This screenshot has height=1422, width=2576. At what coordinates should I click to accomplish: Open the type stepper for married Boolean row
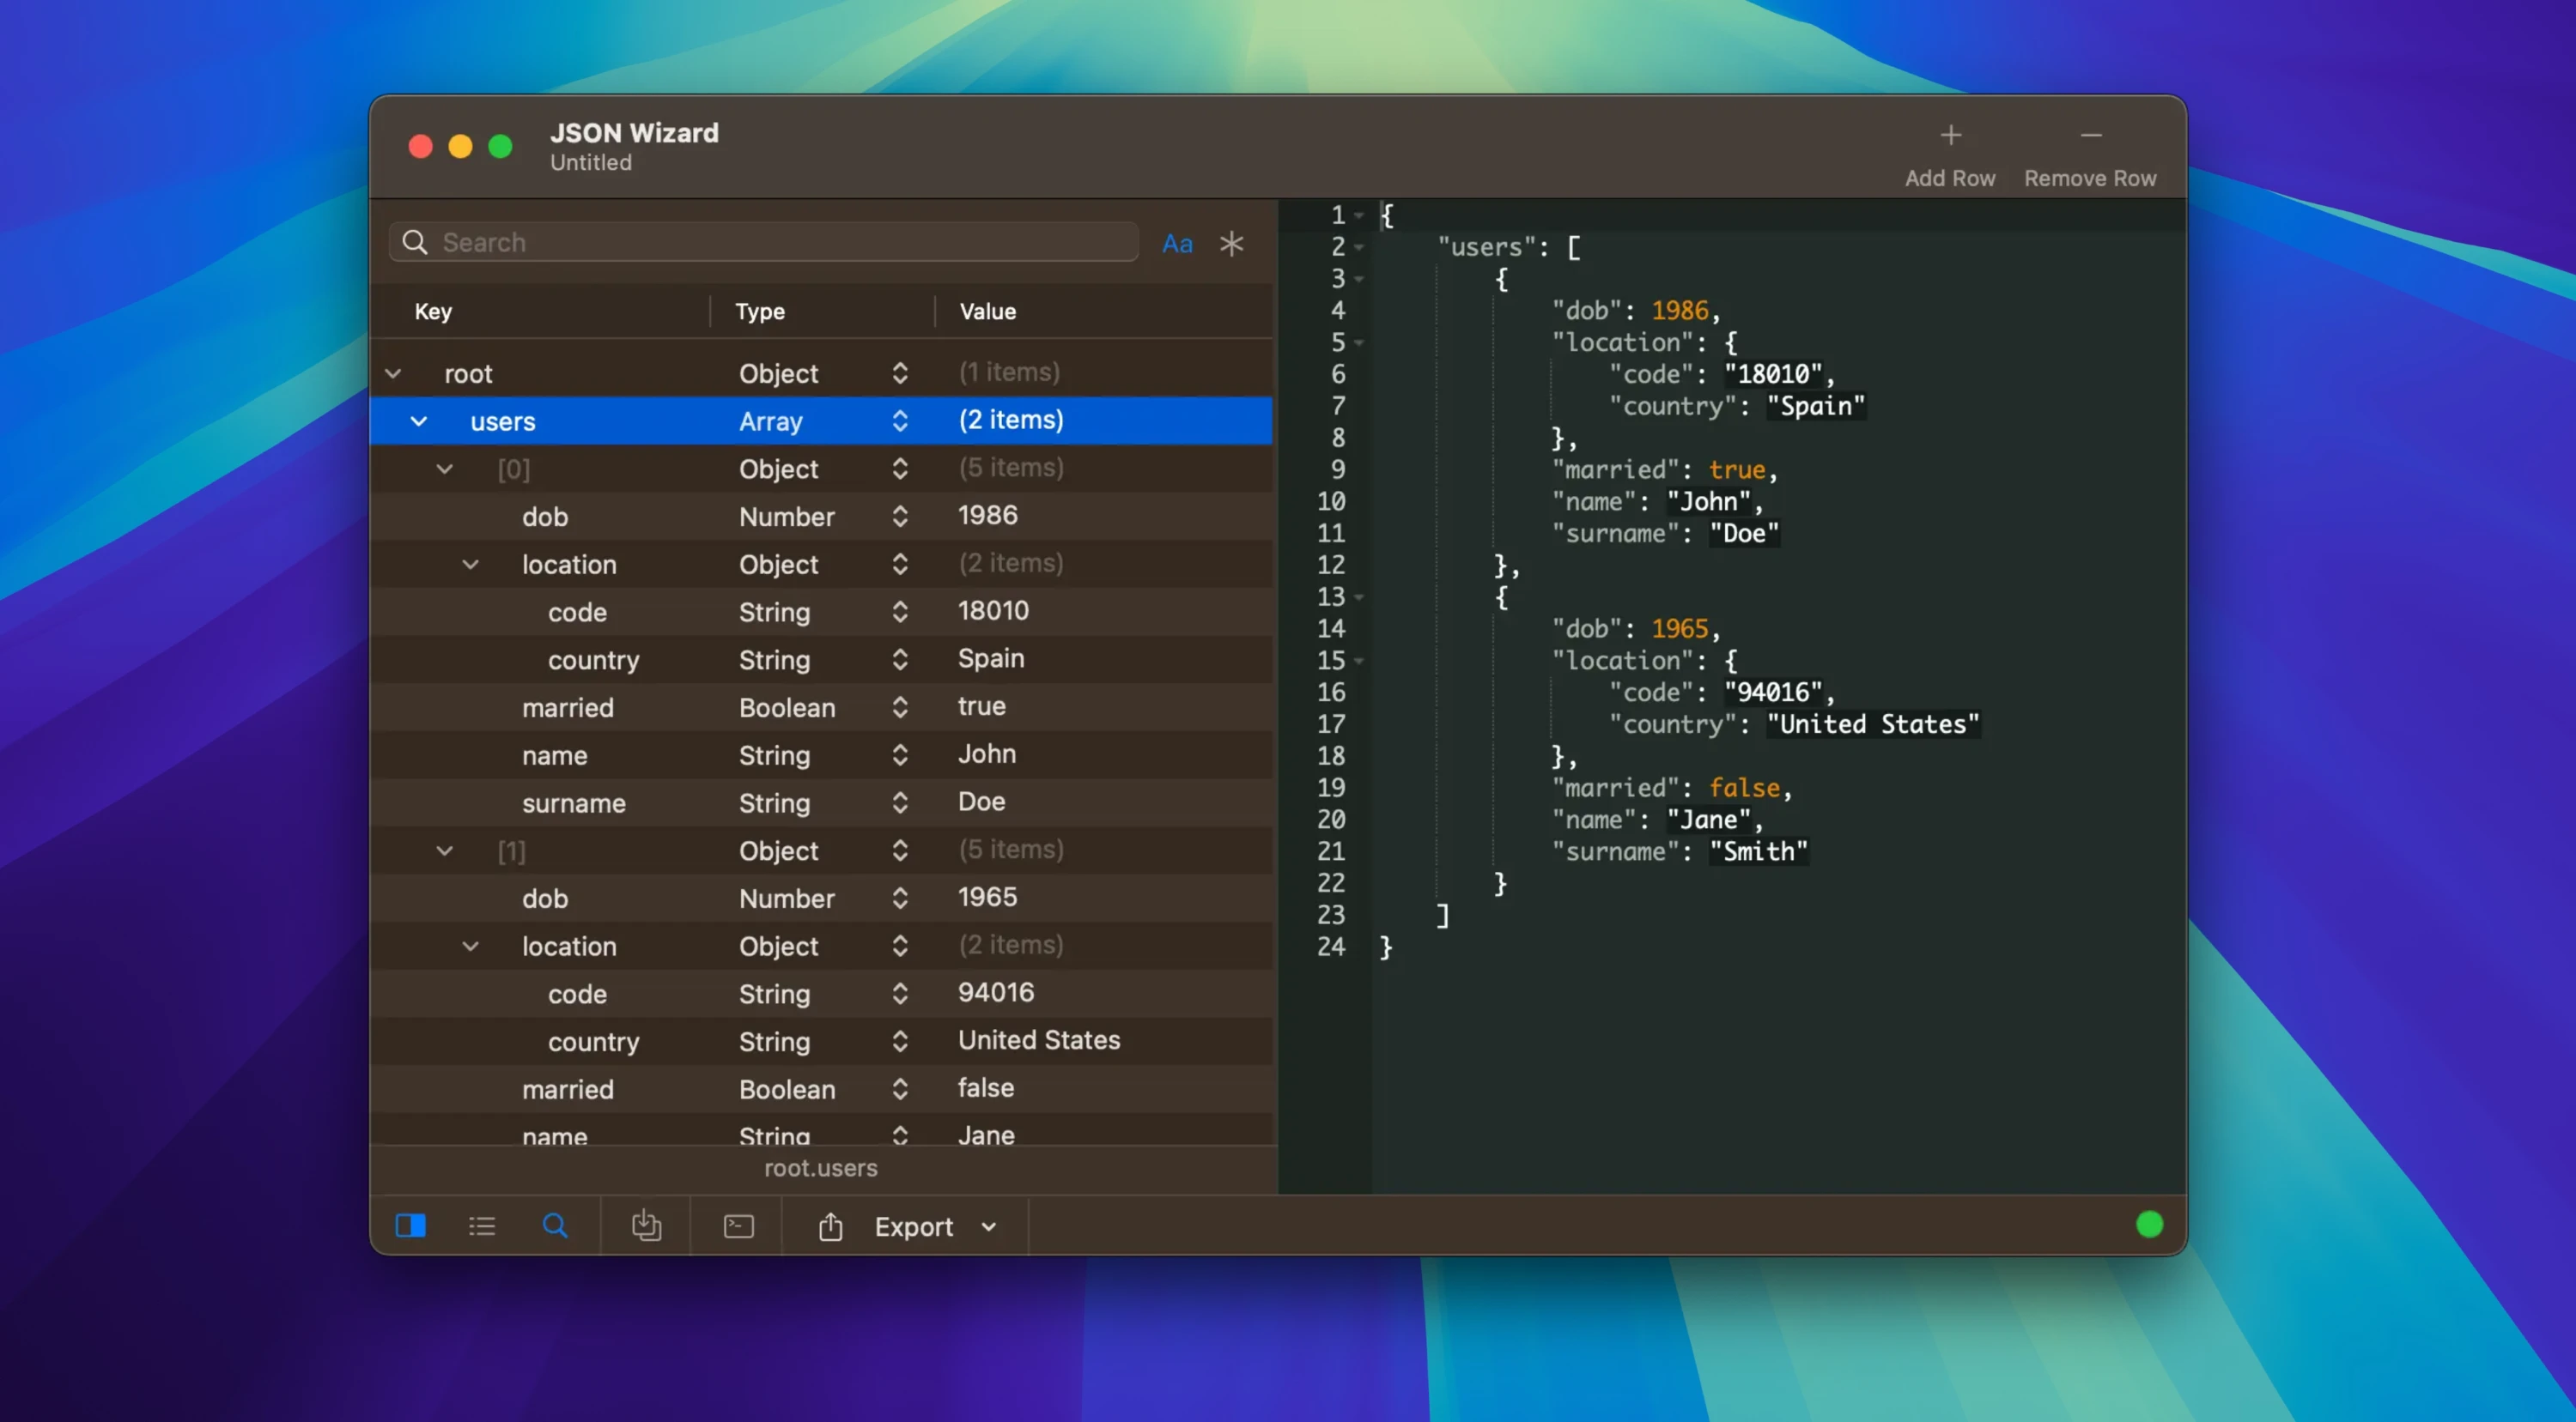[x=899, y=707]
